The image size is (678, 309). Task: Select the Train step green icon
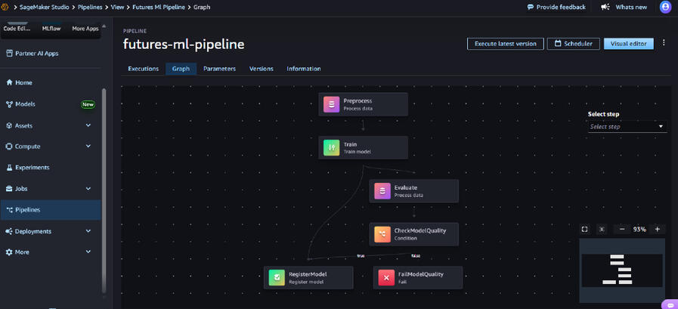point(332,148)
